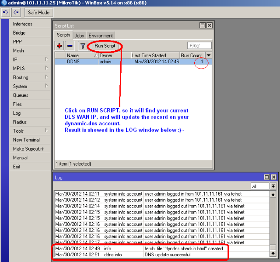
Task: Add a new script with the plus icon
Action: [59, 45]
